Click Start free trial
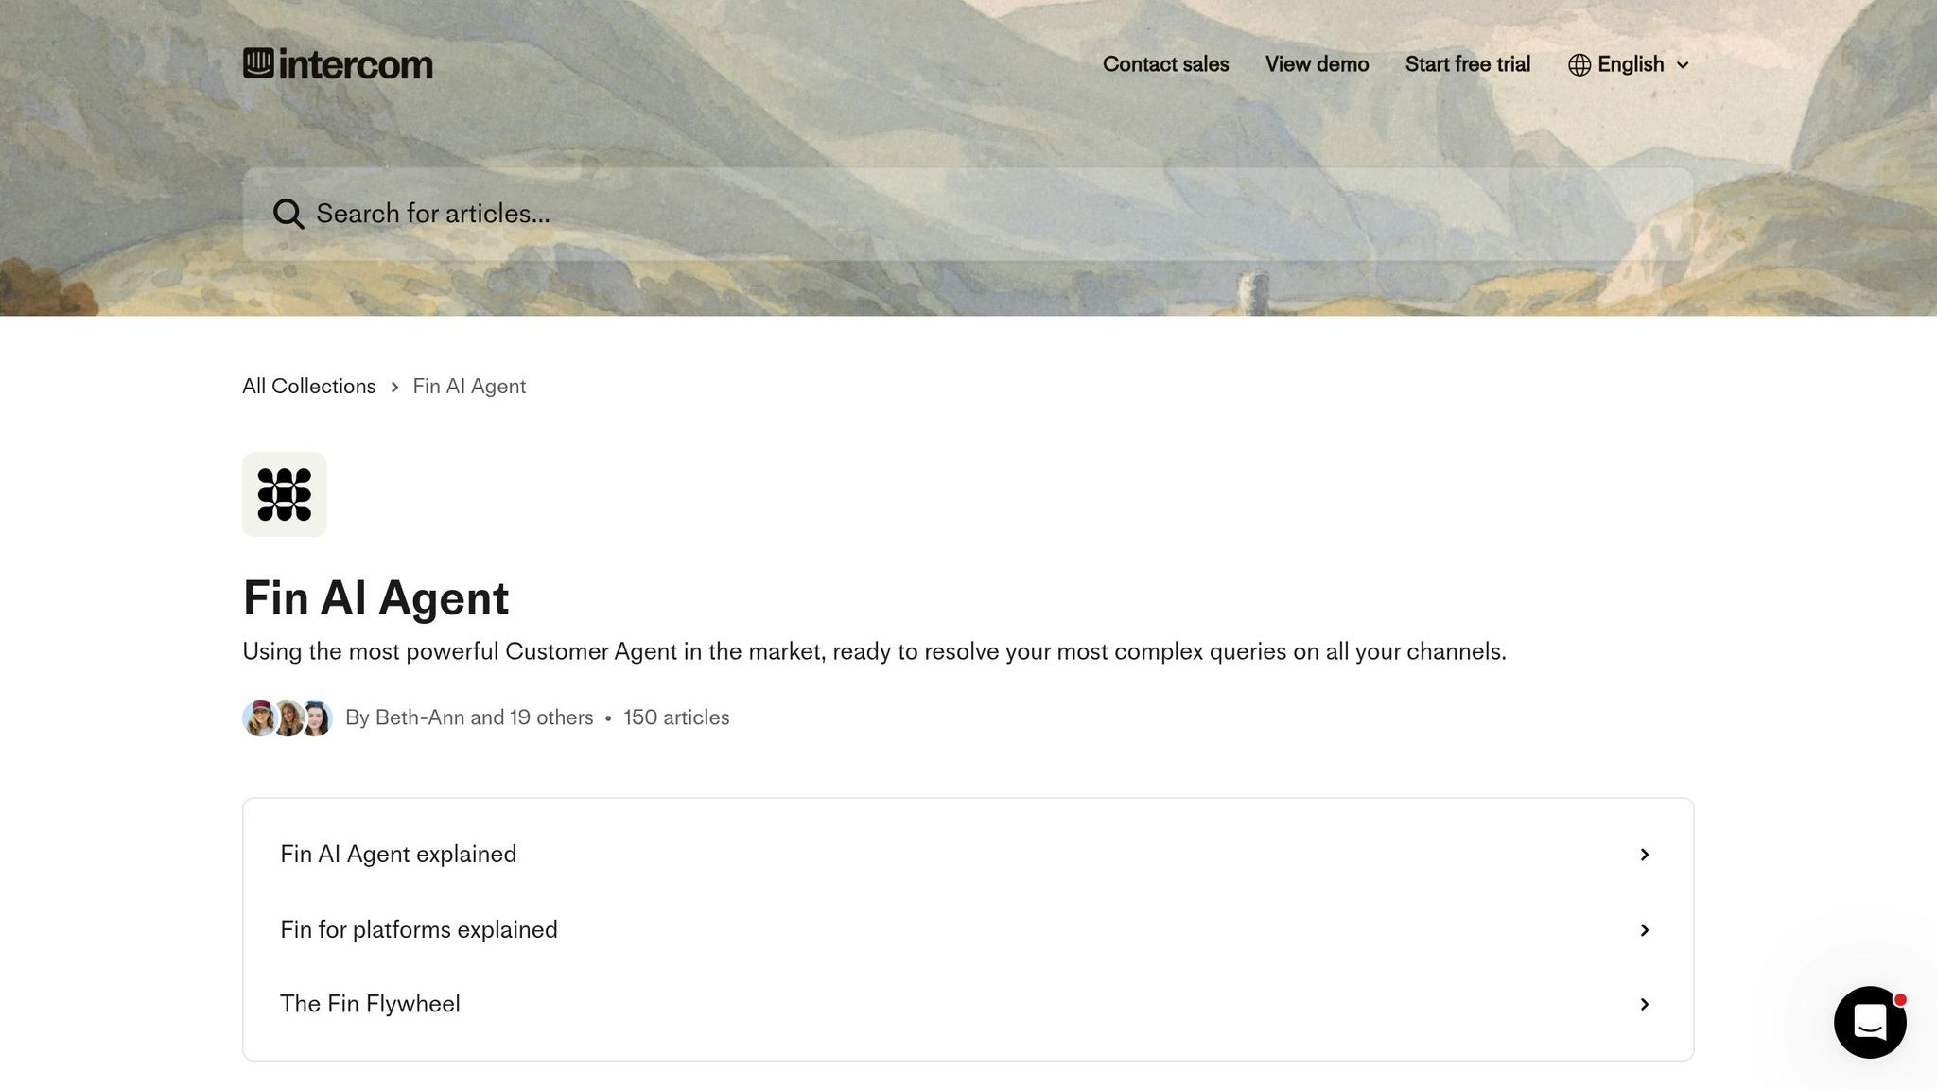Image resolution: width=1937 pixels, height=1089 pixels. click(1467, 64)
